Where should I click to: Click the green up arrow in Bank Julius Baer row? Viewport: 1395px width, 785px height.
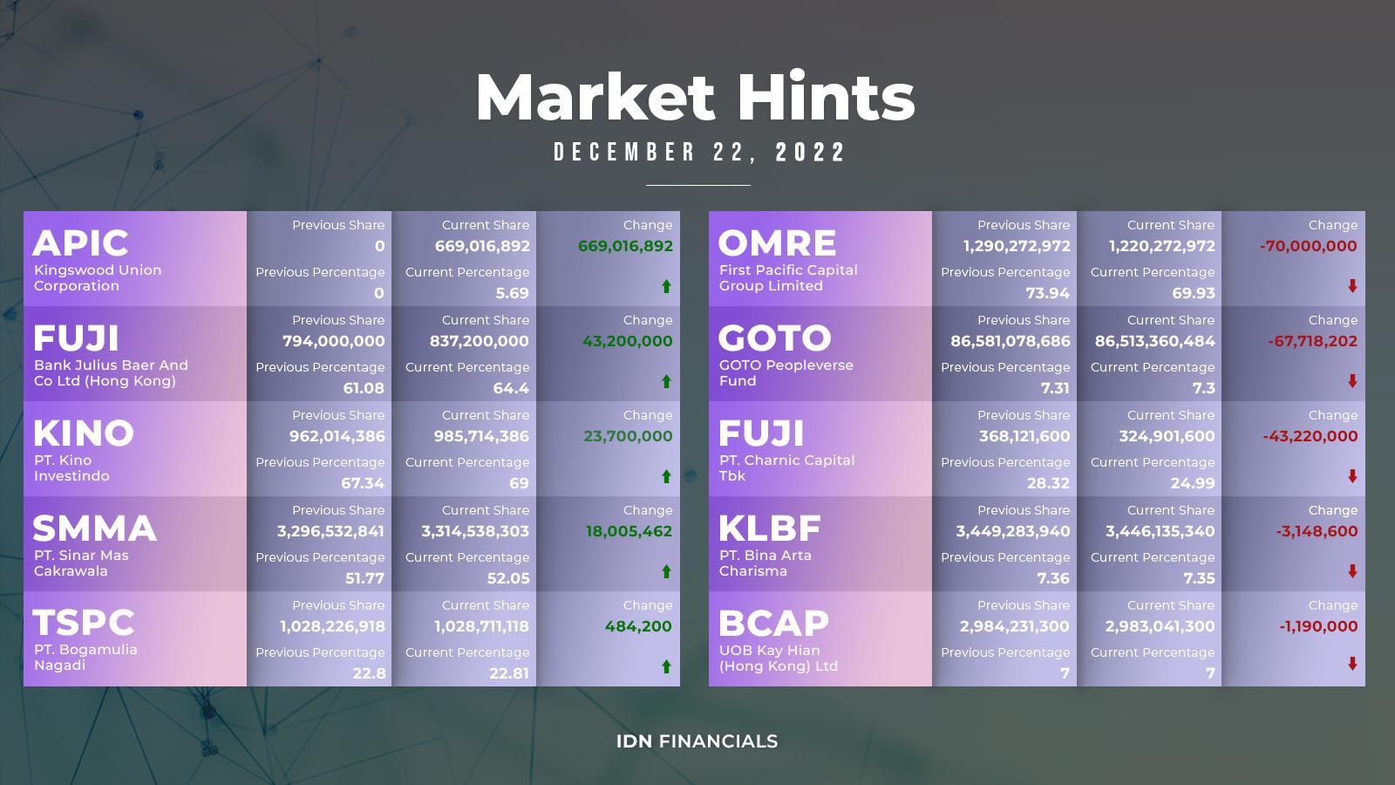point(666,381)
